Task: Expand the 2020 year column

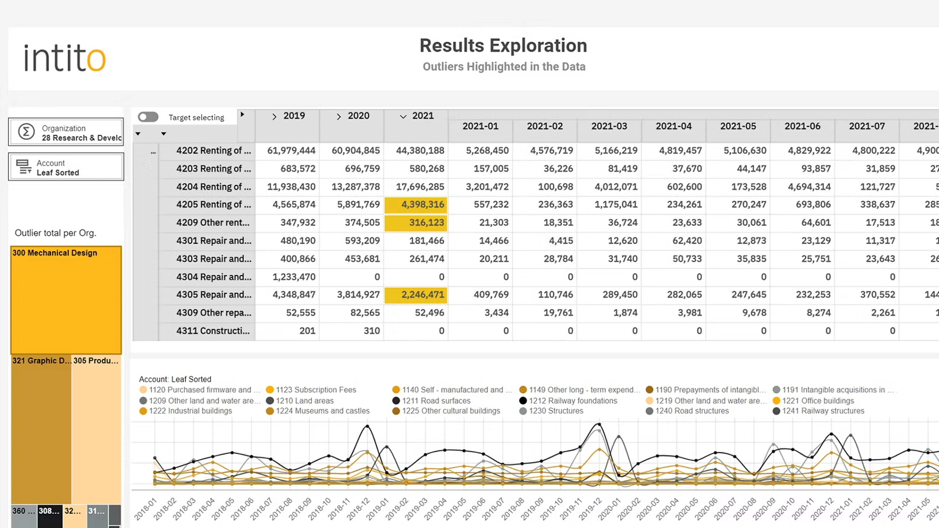Action: [338, 117]
